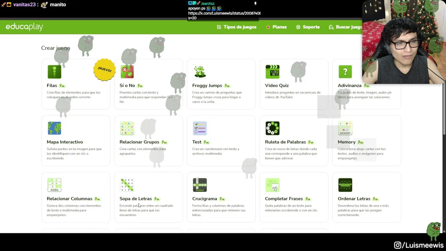The width and height of the screenshot is (446, 251).
Task: Click the JeanXsz username in chat overlay
Action: (208, 3)
